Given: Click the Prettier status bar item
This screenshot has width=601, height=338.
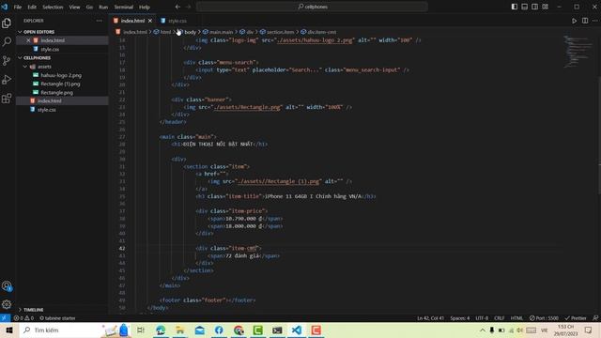Looking at the screenshot, I should [x=576, y=318].
